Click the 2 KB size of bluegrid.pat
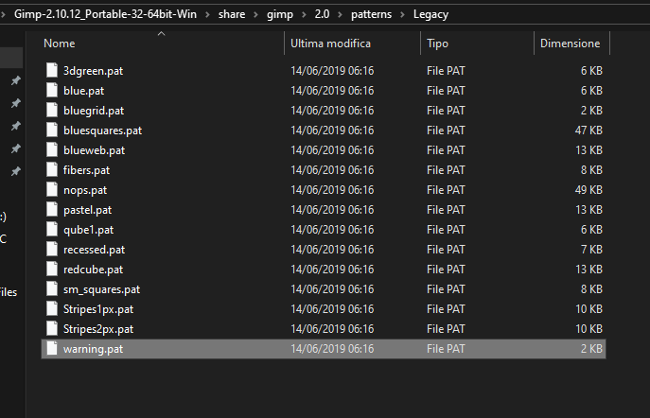This screenshot has height=418, width=650. [591, 111]
